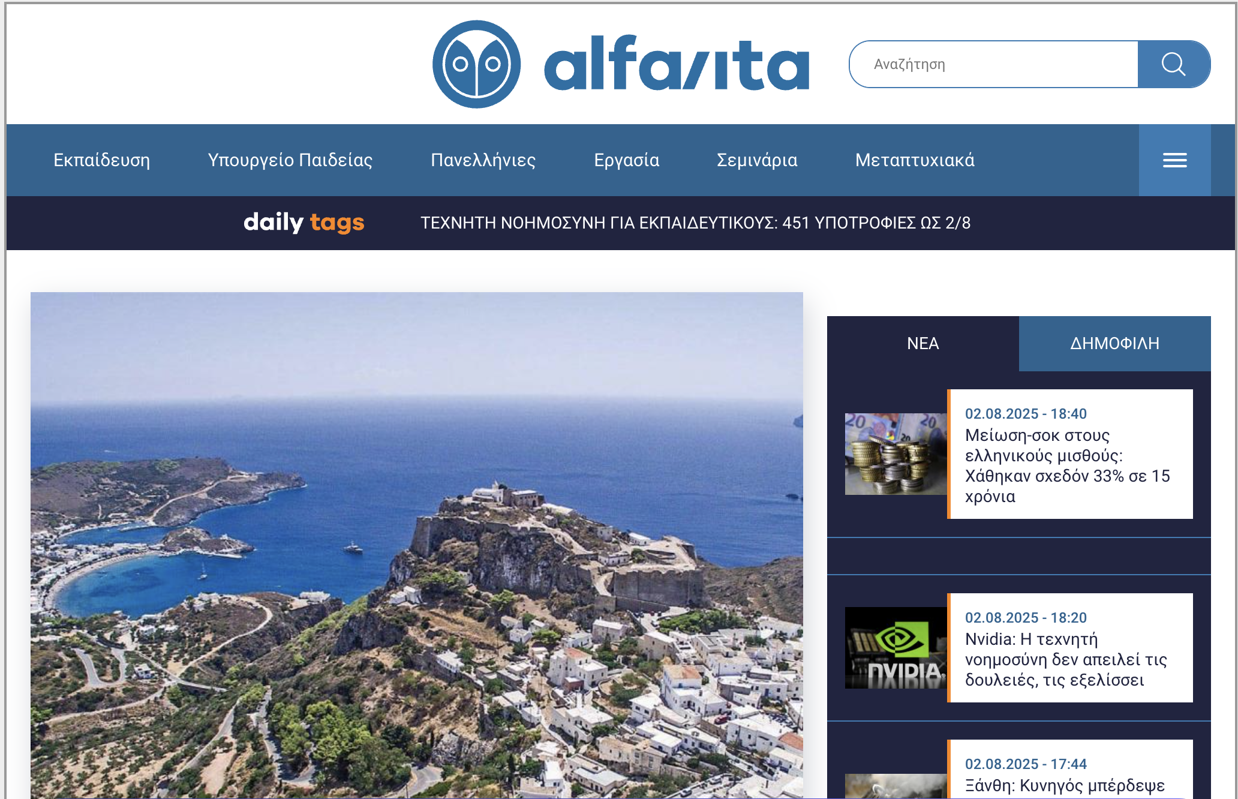This screenshot has height=799, width=1238.
Task: Select the Σεμινάρια navigation item
Action: [x=757, y=160]
